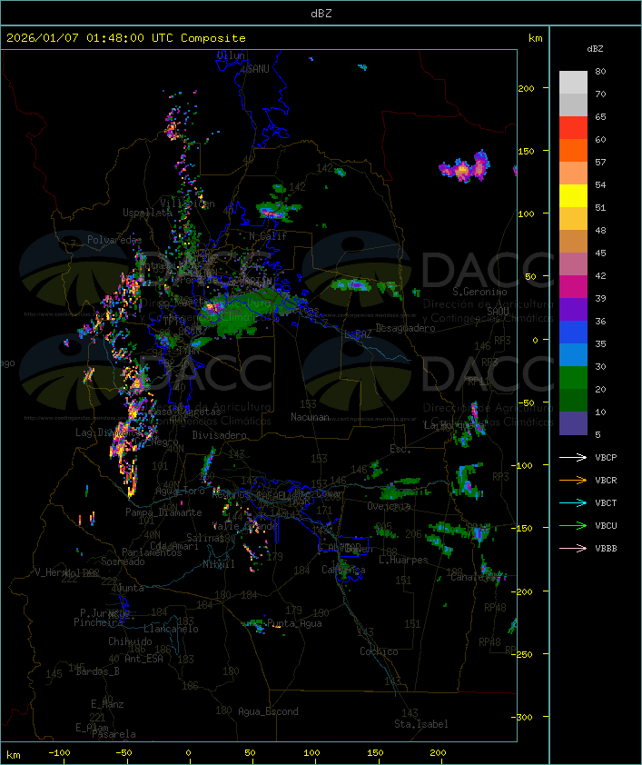
Task: Select the purple 36-39 dBZ swatch
Action: (x=573, y=309)
